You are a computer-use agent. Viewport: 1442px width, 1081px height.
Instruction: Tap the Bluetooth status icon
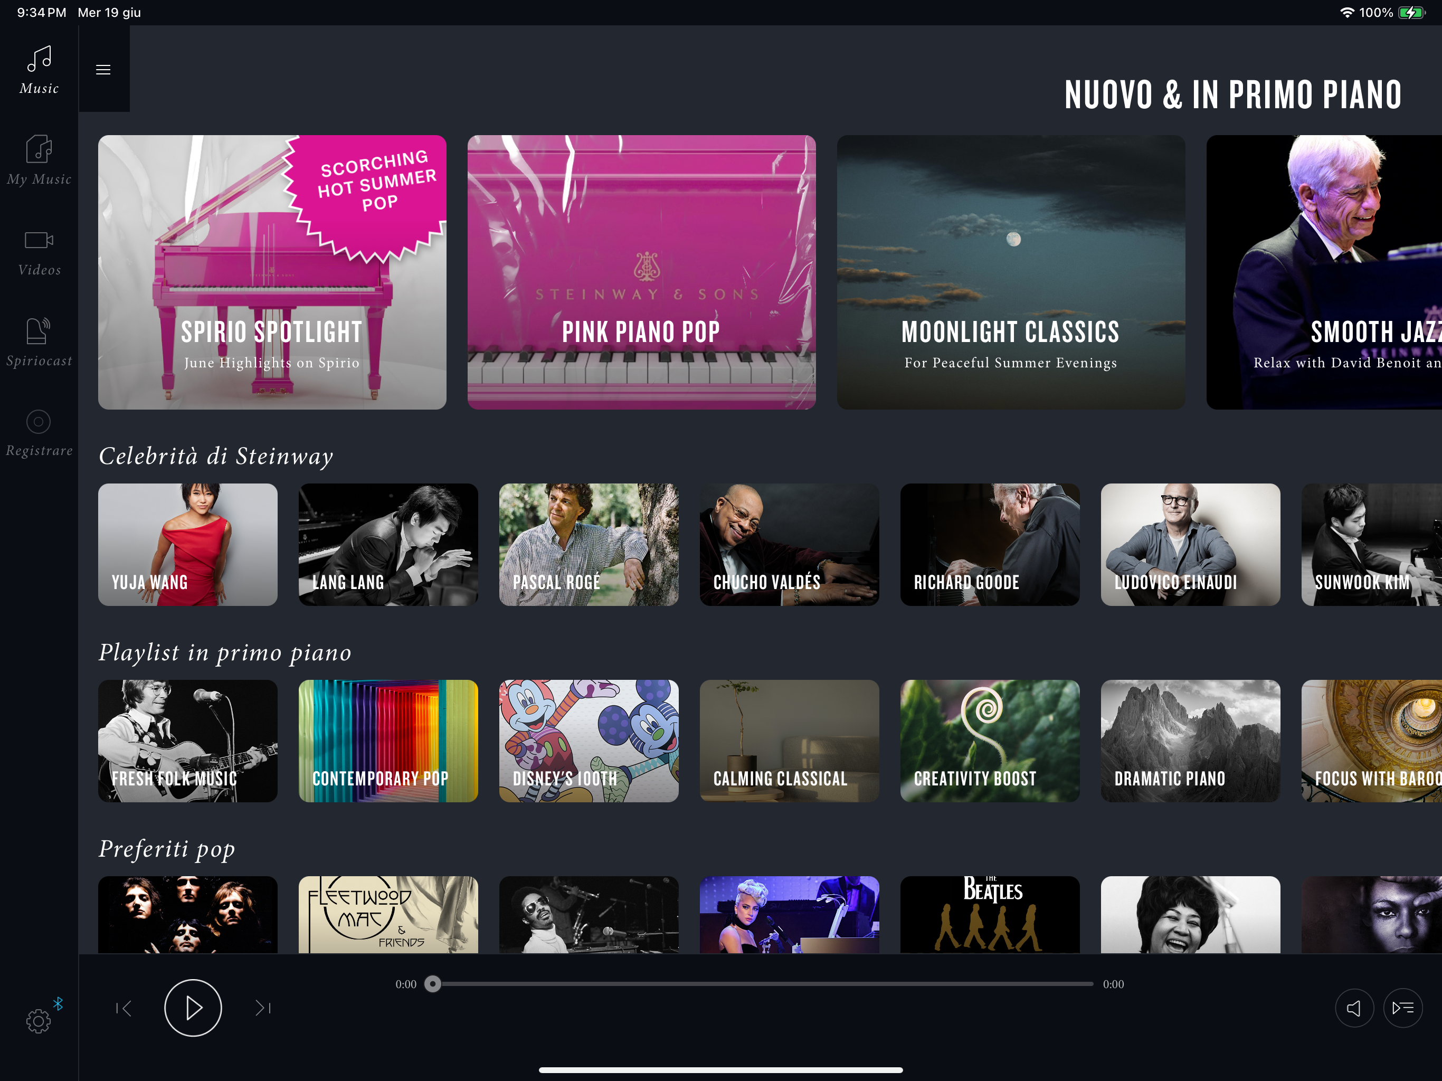pos(58,1003)
